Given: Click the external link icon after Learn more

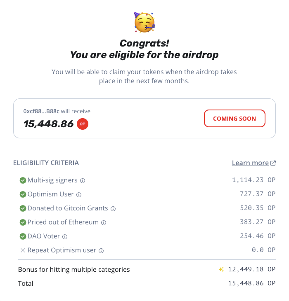Looking at the screenshot, I should 273,163.
